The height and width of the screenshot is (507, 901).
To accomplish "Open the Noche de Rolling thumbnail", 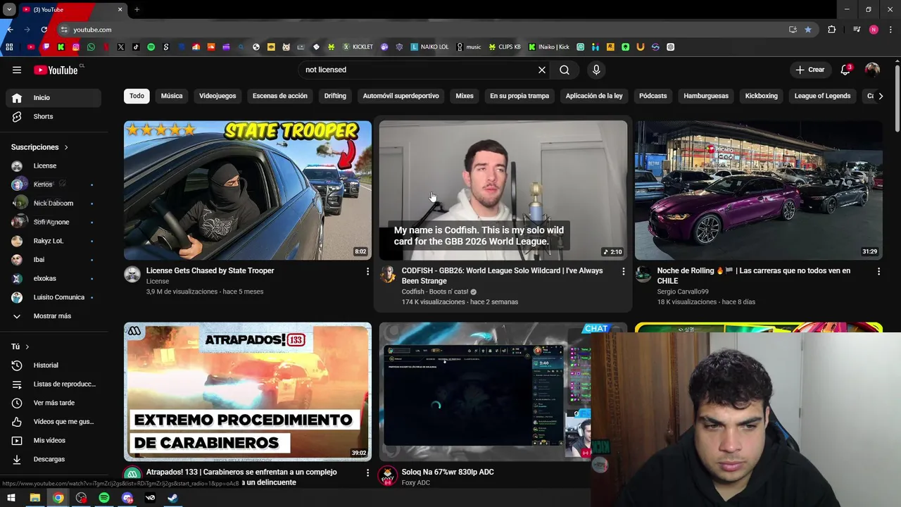I will (759, 190).
